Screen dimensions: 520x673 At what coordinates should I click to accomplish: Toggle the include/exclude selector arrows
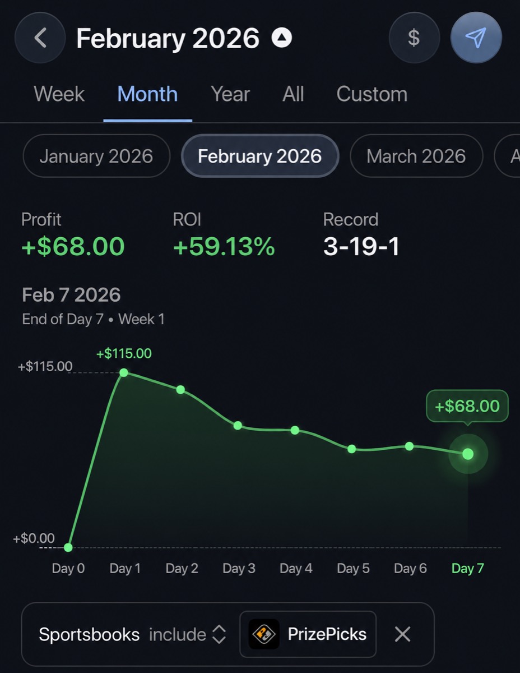(x=219, y=635)
